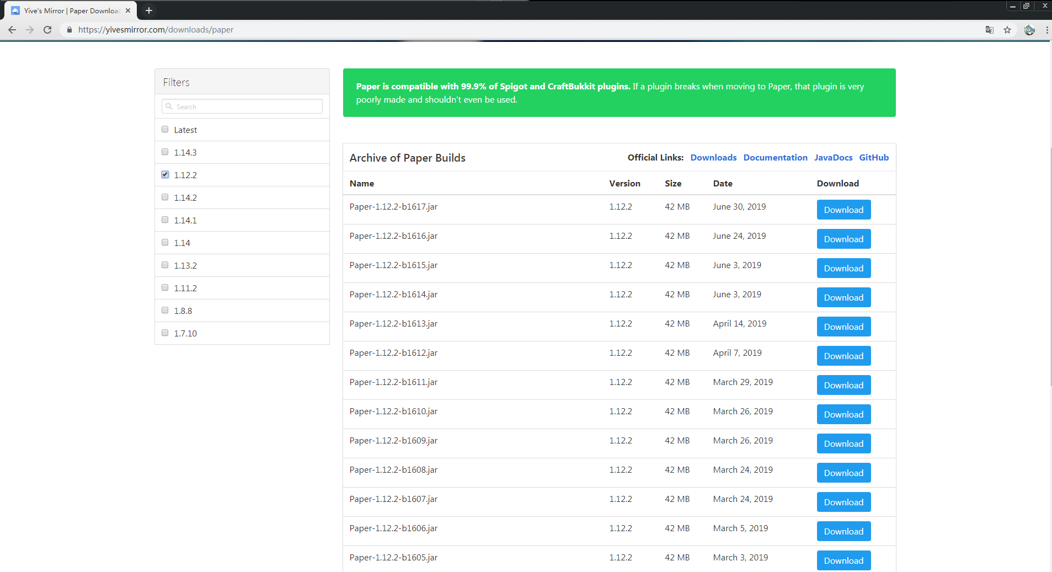Image resolution: width=1052 pixels, height=572 pixels.
Task: Click the March 29, 2019 date cell
Action: (x=743, y=382)
